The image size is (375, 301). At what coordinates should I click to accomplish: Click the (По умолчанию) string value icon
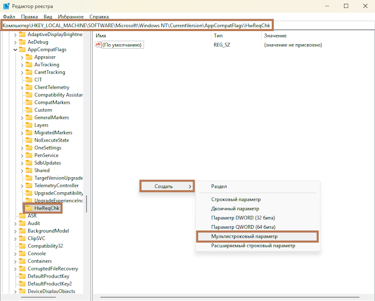98,45
